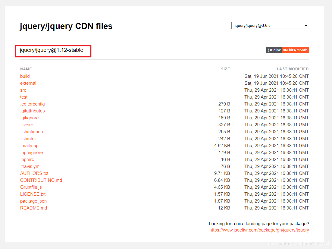Open the .jscsrc file link
Screen dimensions: 332x249
[27, 125]
